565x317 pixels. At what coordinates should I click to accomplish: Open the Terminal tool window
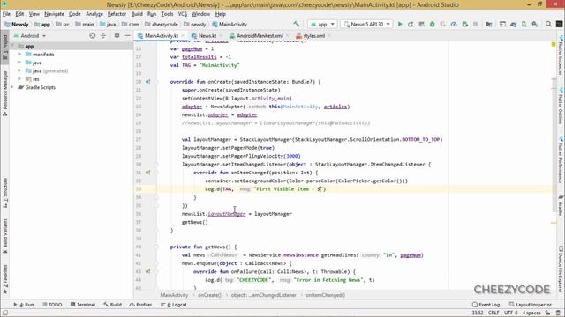[83, 305]
